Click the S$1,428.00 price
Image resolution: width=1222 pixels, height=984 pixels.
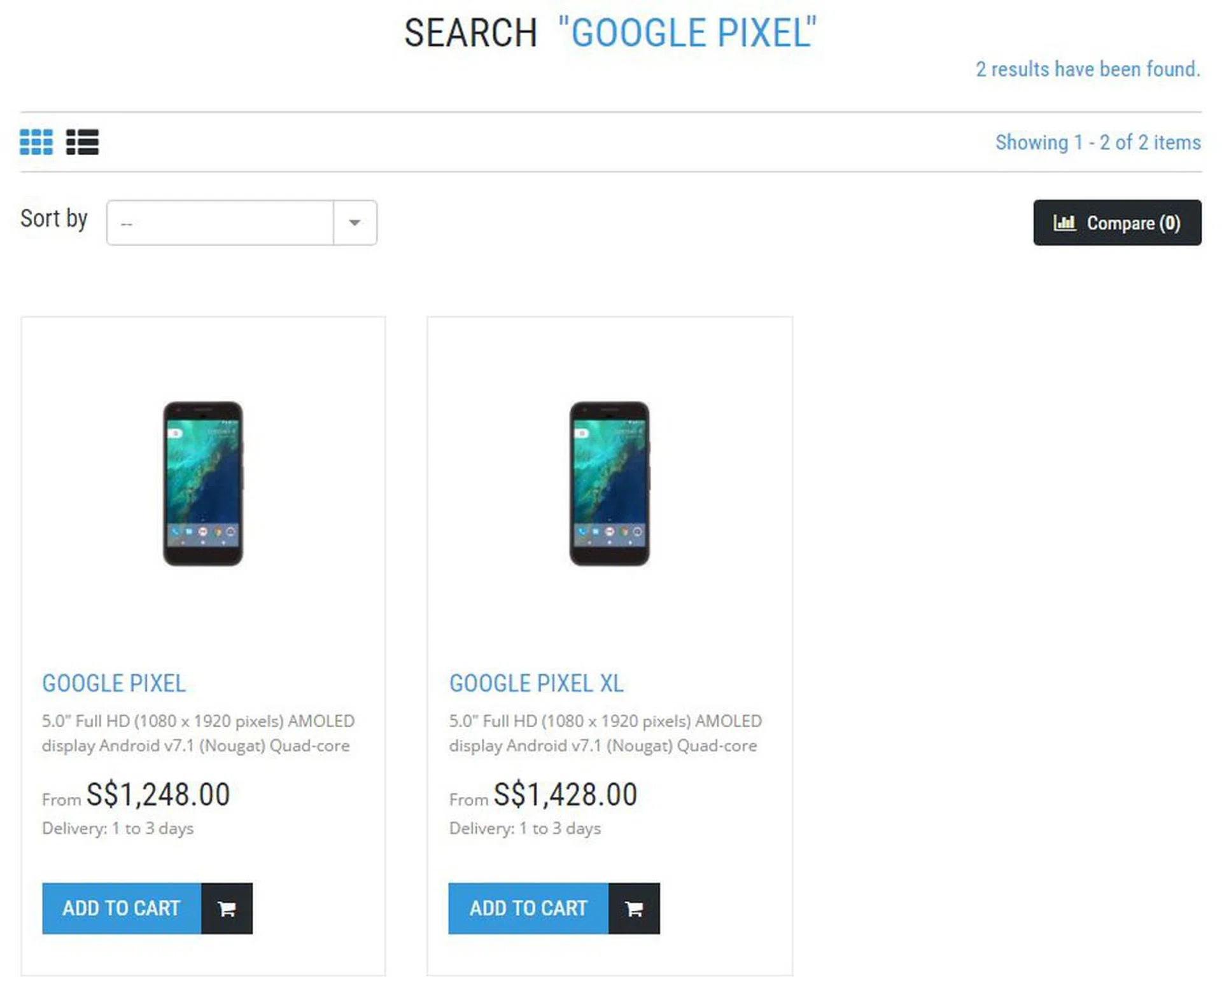click(x=565, y=795)
